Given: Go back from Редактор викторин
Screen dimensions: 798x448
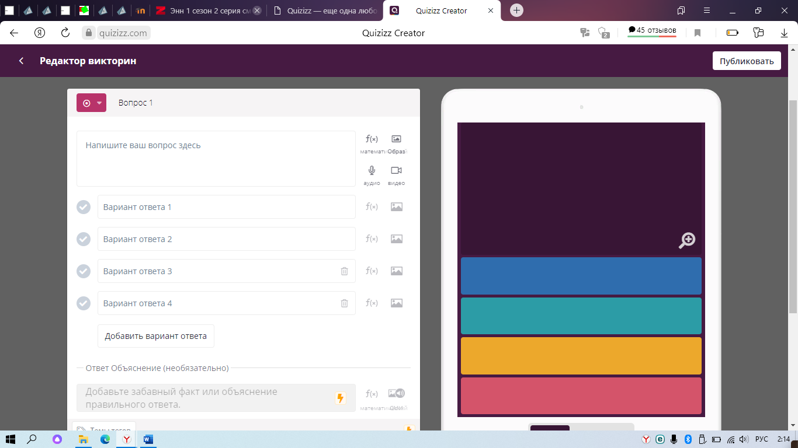Looking at the screenshot, I should coord(22,61).
